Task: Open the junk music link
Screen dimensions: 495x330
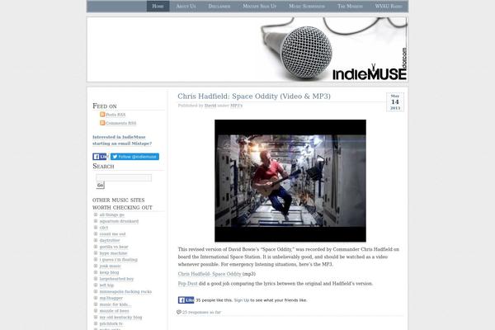Action: [x=111, y=266]
